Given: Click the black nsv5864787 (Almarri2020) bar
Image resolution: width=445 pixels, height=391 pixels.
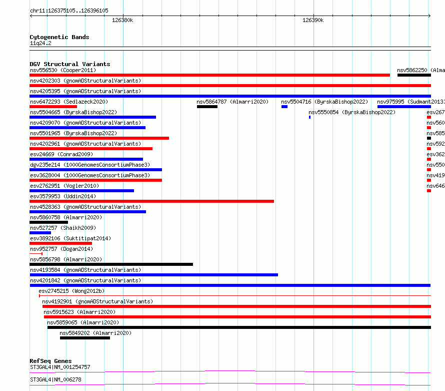Looking at the screenshot, I should click(207, 107).
